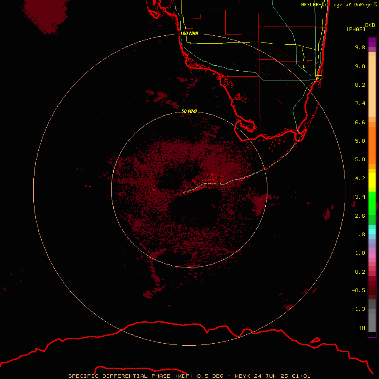
Task: Click the 3.4 legend value
Action: pos(360,197)
